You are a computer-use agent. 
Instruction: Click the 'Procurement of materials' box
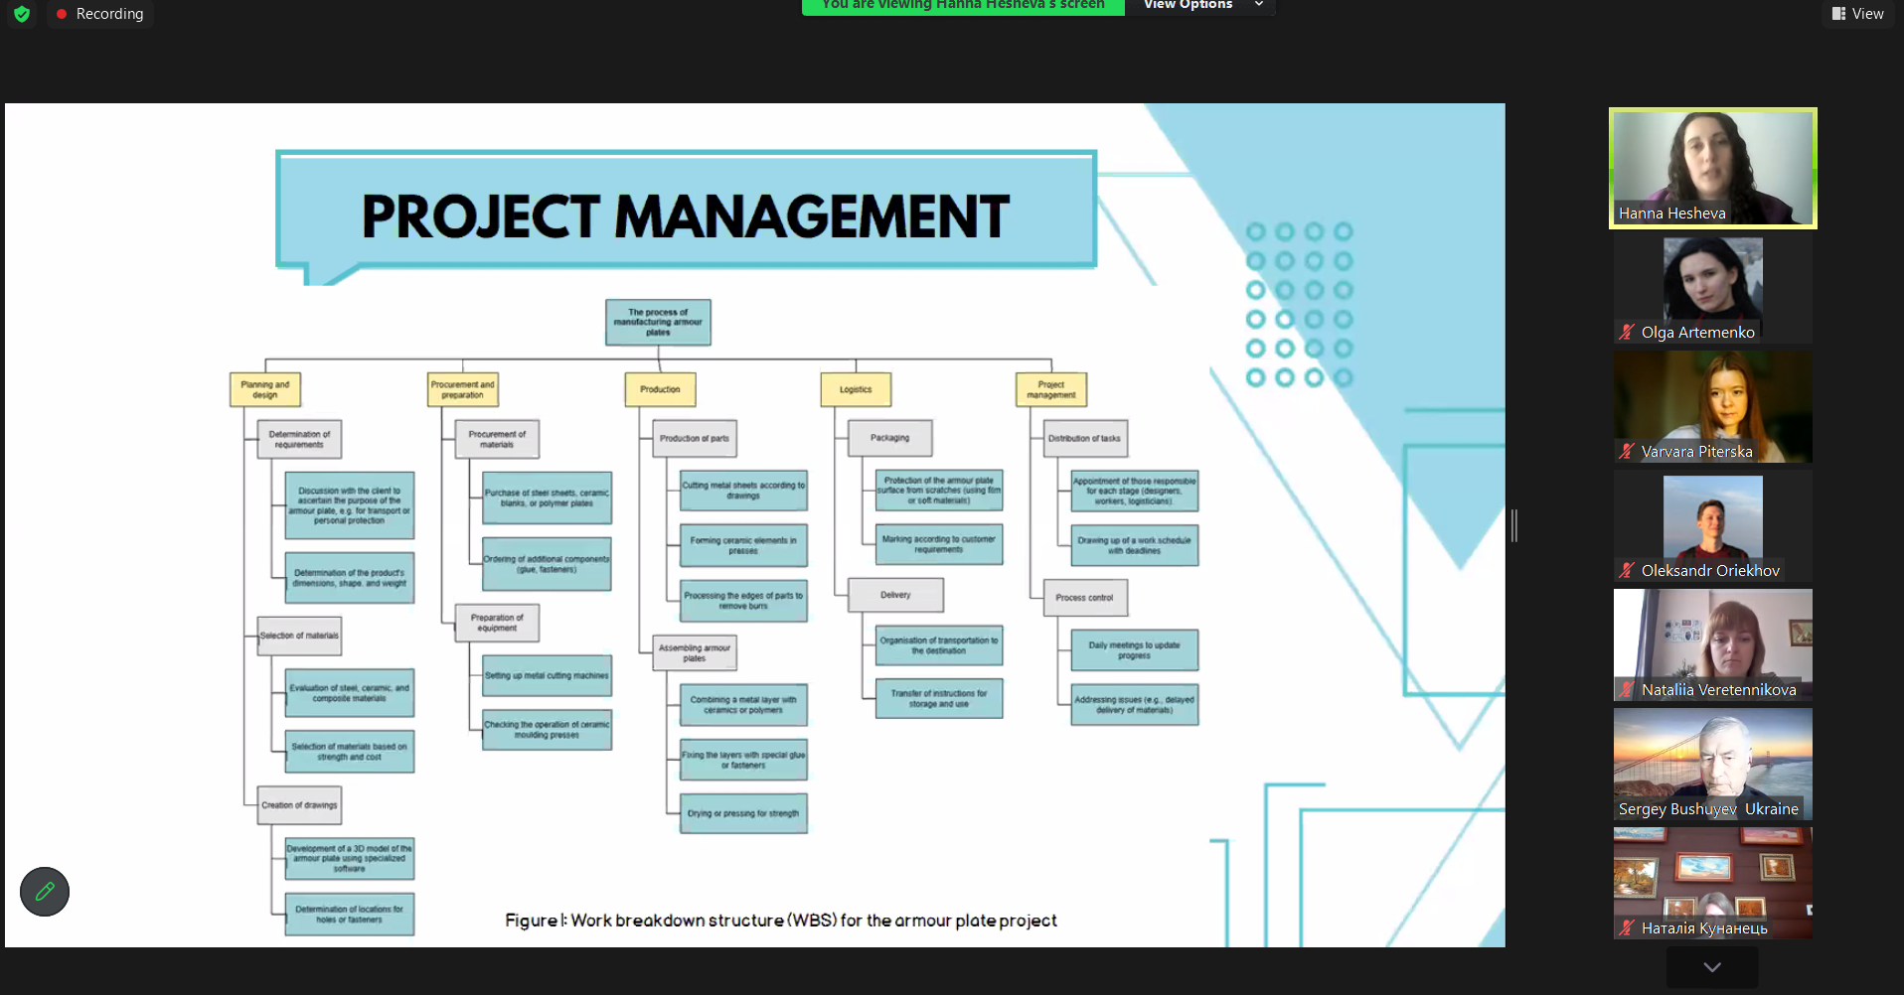click(497, 439)
